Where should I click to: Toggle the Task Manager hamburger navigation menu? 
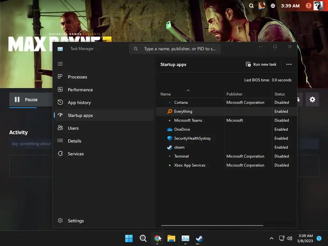[60, 64]
